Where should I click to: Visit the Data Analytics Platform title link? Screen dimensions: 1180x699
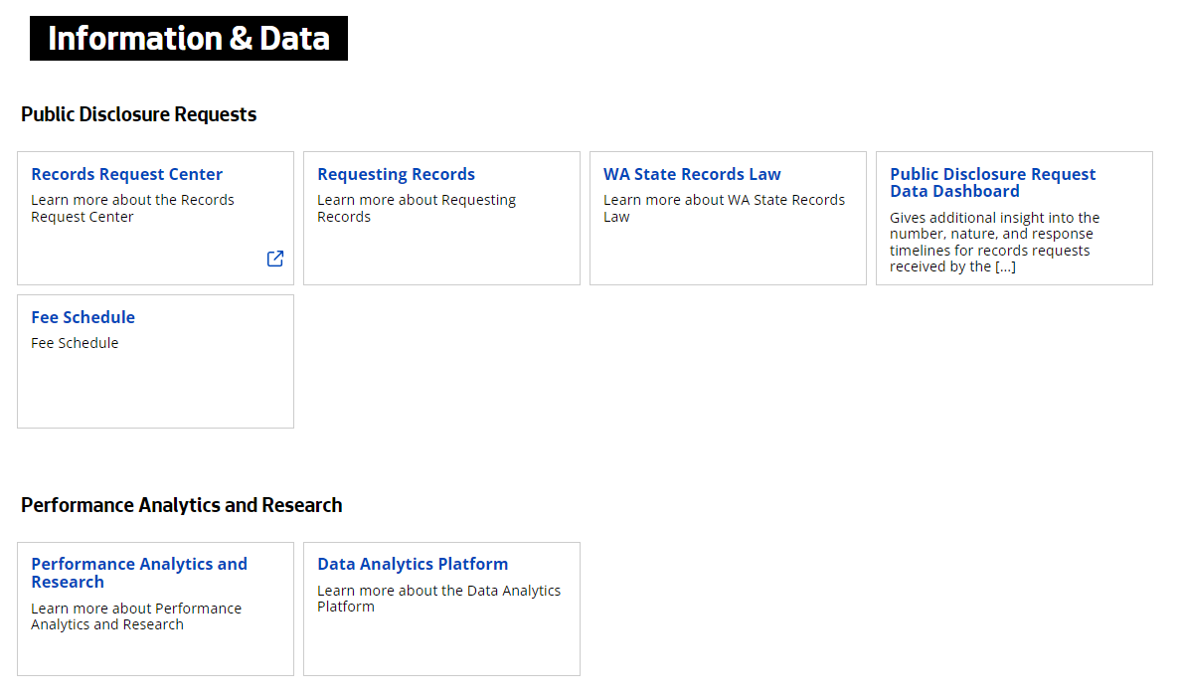pos(413,564)
